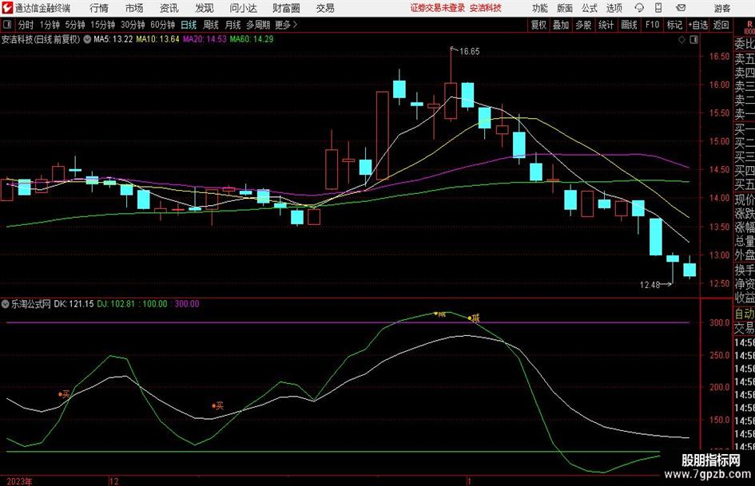Open F10 company info
This screenshot has height=486, width=755.
653,25
